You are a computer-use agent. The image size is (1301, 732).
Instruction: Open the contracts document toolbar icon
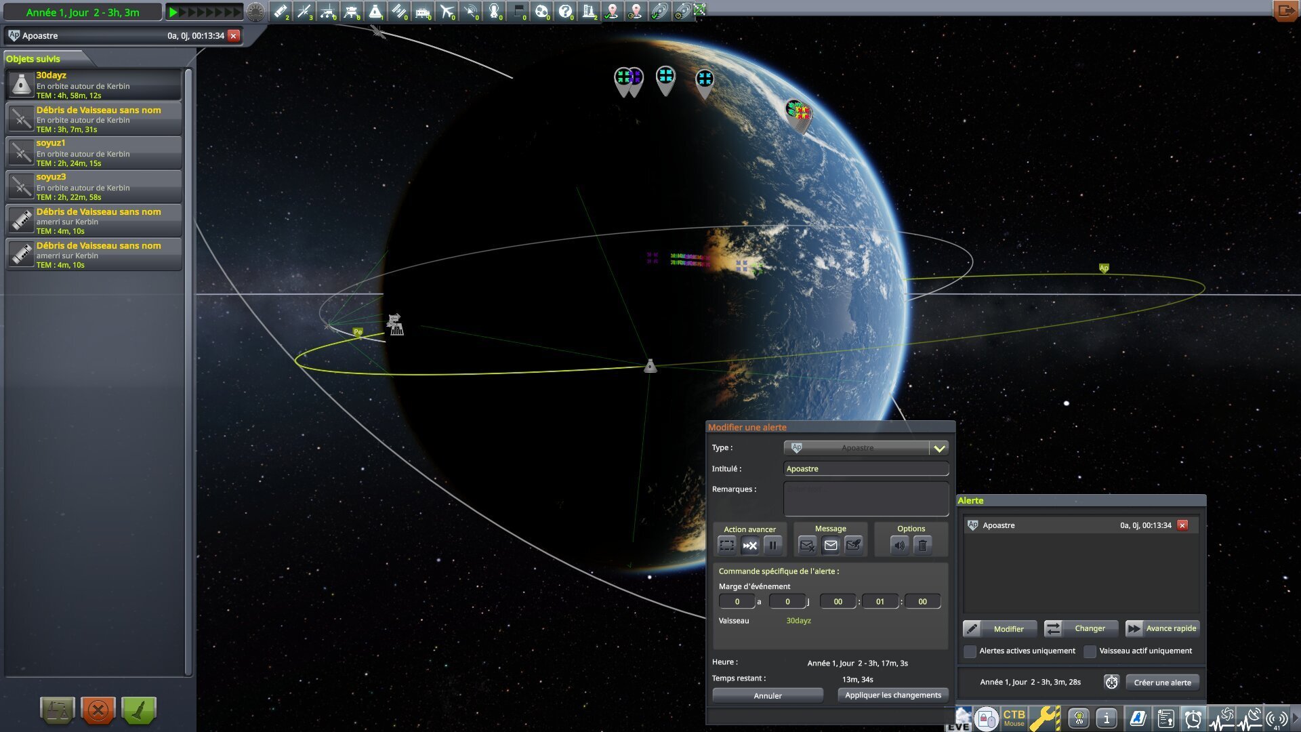coord(1165,718)
